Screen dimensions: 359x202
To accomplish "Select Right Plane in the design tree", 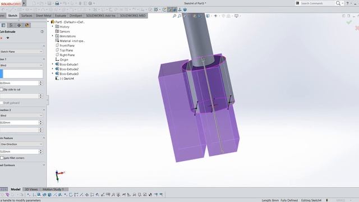I will coord(65,55).
